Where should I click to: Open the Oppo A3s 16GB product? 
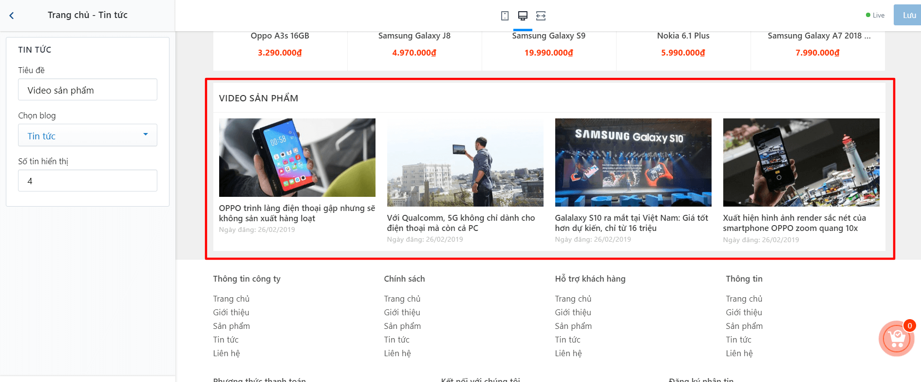coord(280,36)
